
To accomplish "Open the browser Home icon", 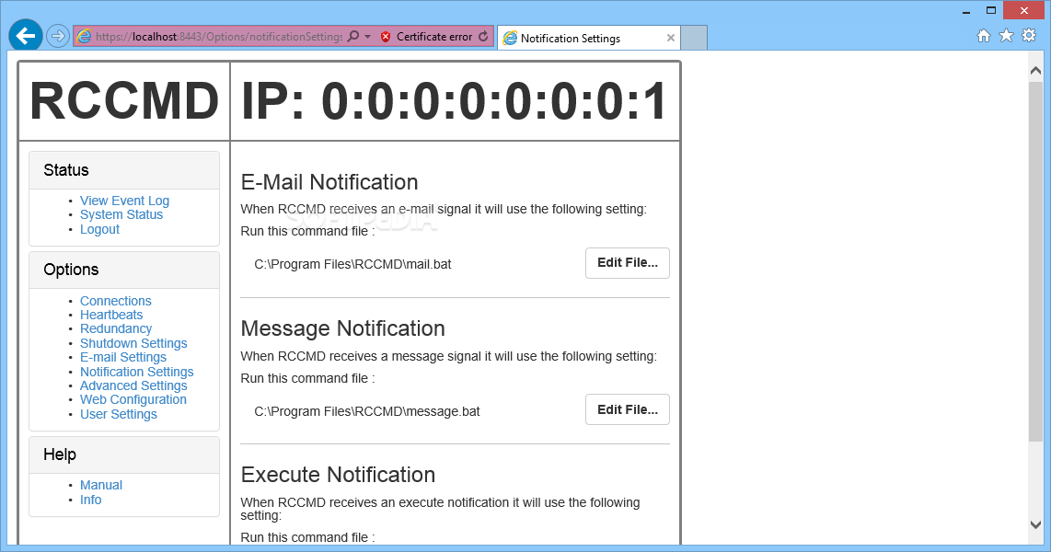I will 983,36.
